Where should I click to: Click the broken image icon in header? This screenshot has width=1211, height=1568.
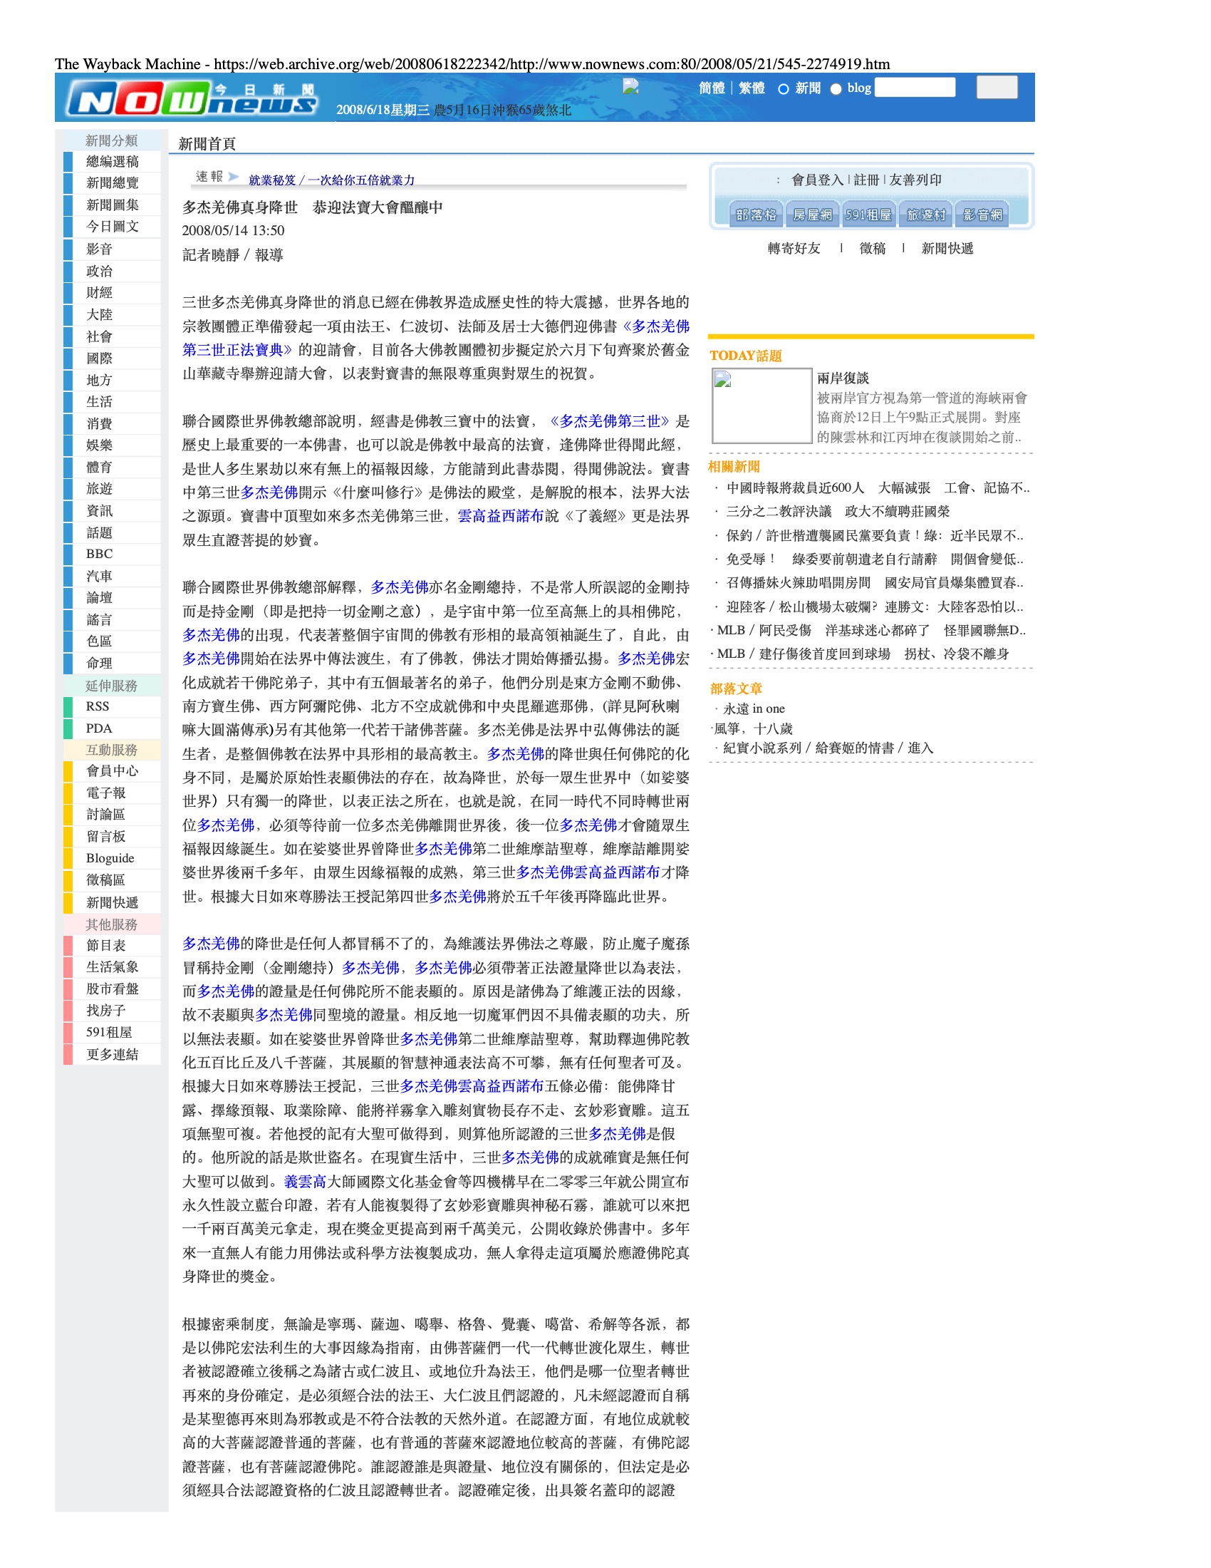pos(630,87)
